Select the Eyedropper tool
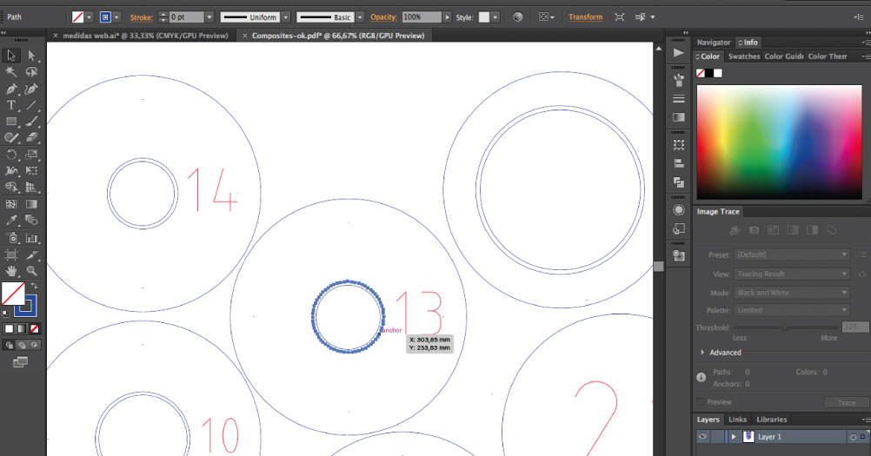 pyautogui.click(x=11, y=221)
